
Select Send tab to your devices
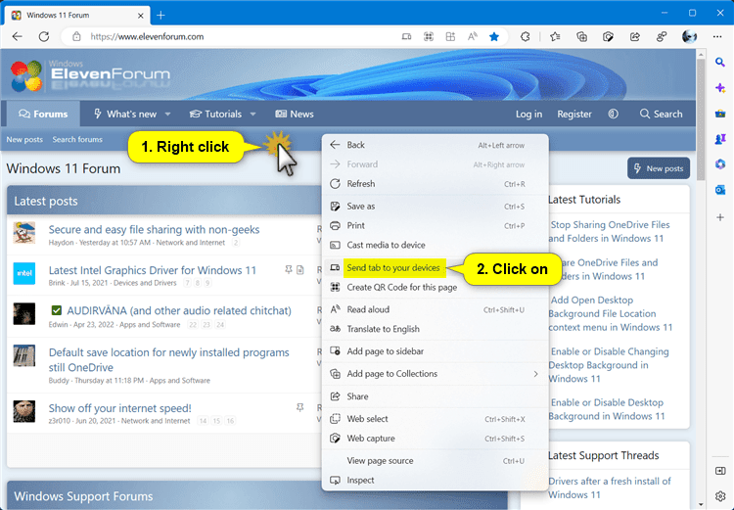coord(393,268)
